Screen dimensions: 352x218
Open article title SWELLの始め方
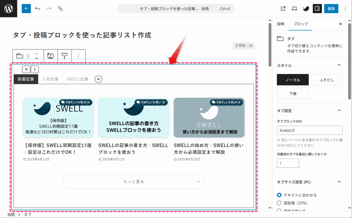[209, 148]
